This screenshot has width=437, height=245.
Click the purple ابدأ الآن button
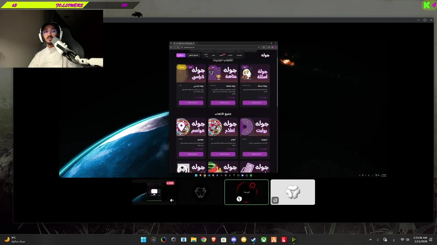(181, 55)
